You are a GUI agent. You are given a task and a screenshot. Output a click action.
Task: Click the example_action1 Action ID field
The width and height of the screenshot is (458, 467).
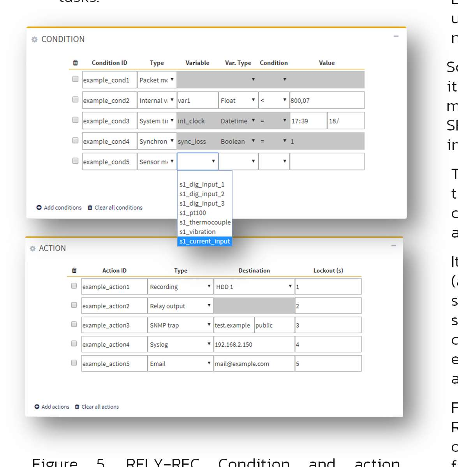[114, 287]
